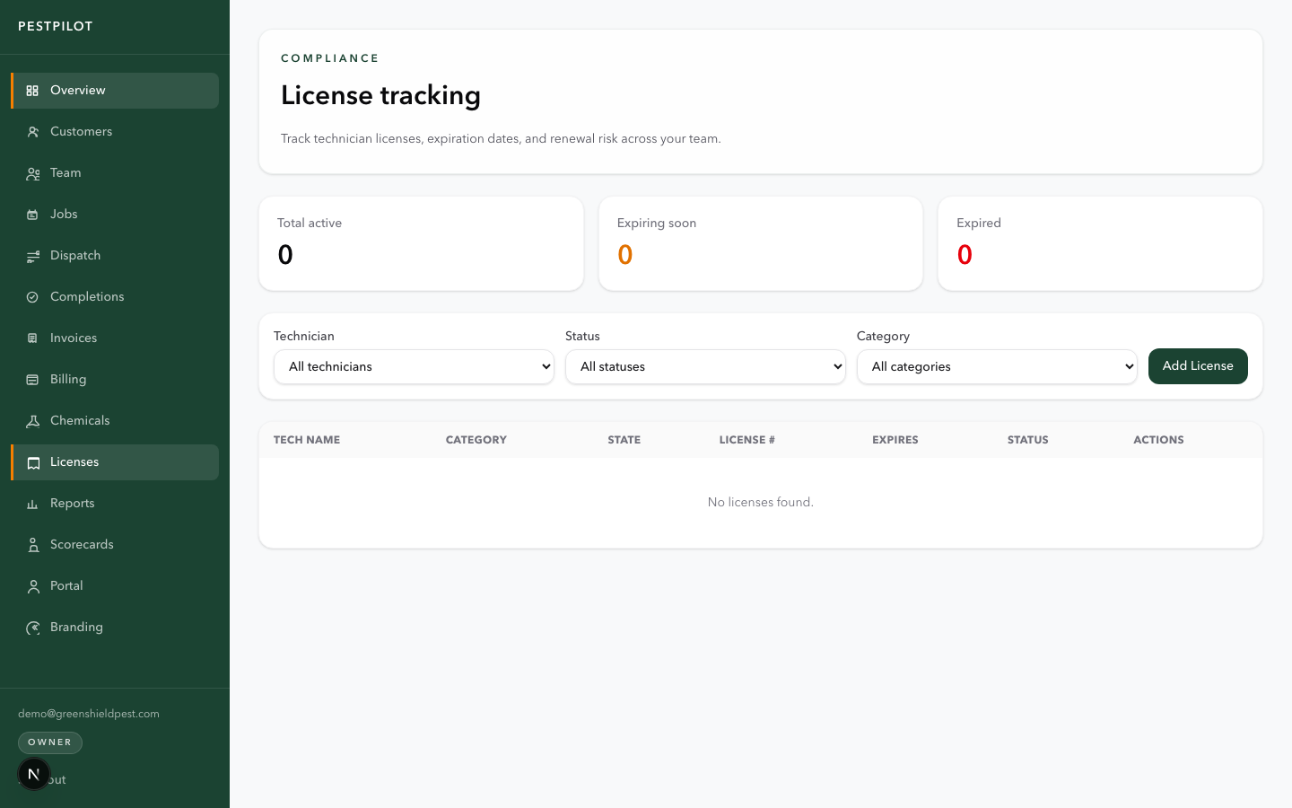
Task: Click the LICENSE # column header
Action: [x=747, y=440]
